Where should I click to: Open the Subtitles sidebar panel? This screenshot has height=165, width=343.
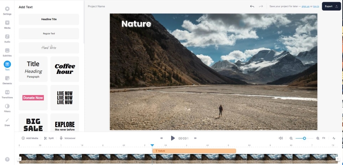click(7, 52)
